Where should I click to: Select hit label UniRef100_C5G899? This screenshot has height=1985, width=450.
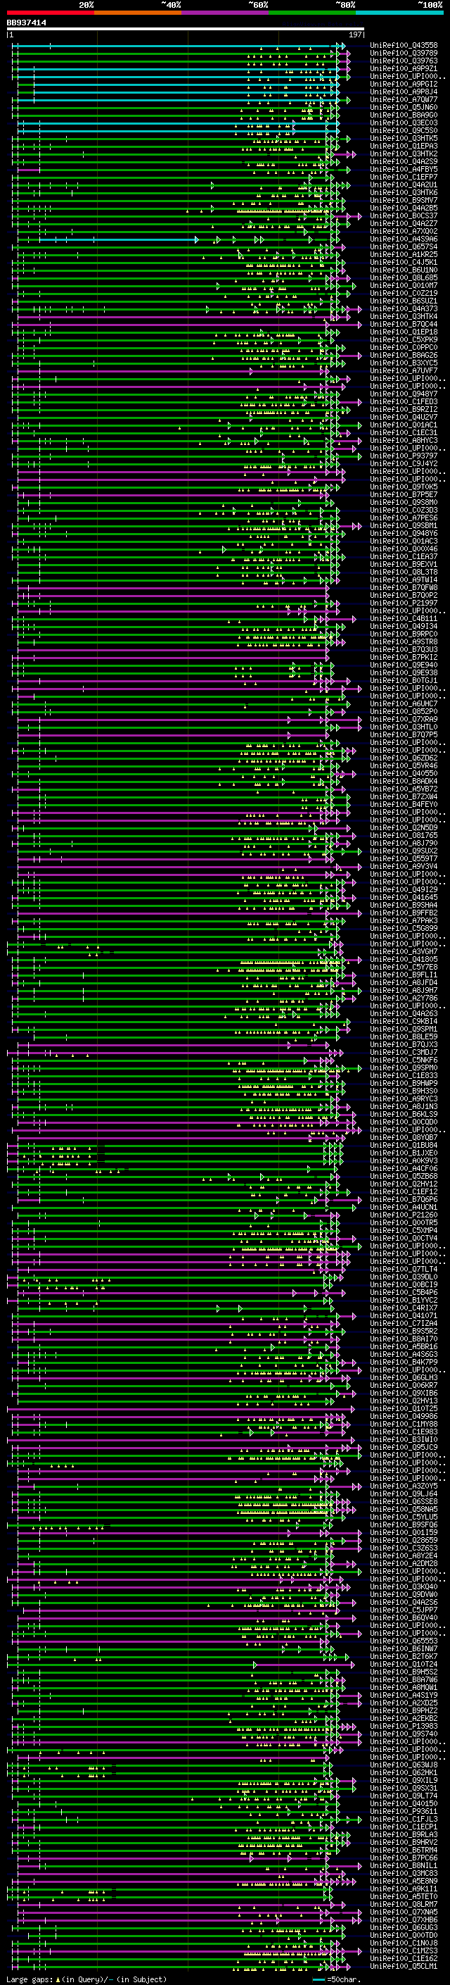click(404, 929)
